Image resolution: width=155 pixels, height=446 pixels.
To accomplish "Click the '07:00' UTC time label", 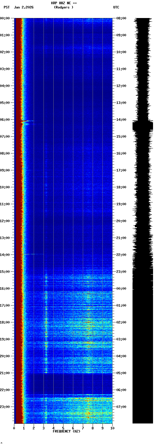I will pyautogui.click(x=121, y=407).
